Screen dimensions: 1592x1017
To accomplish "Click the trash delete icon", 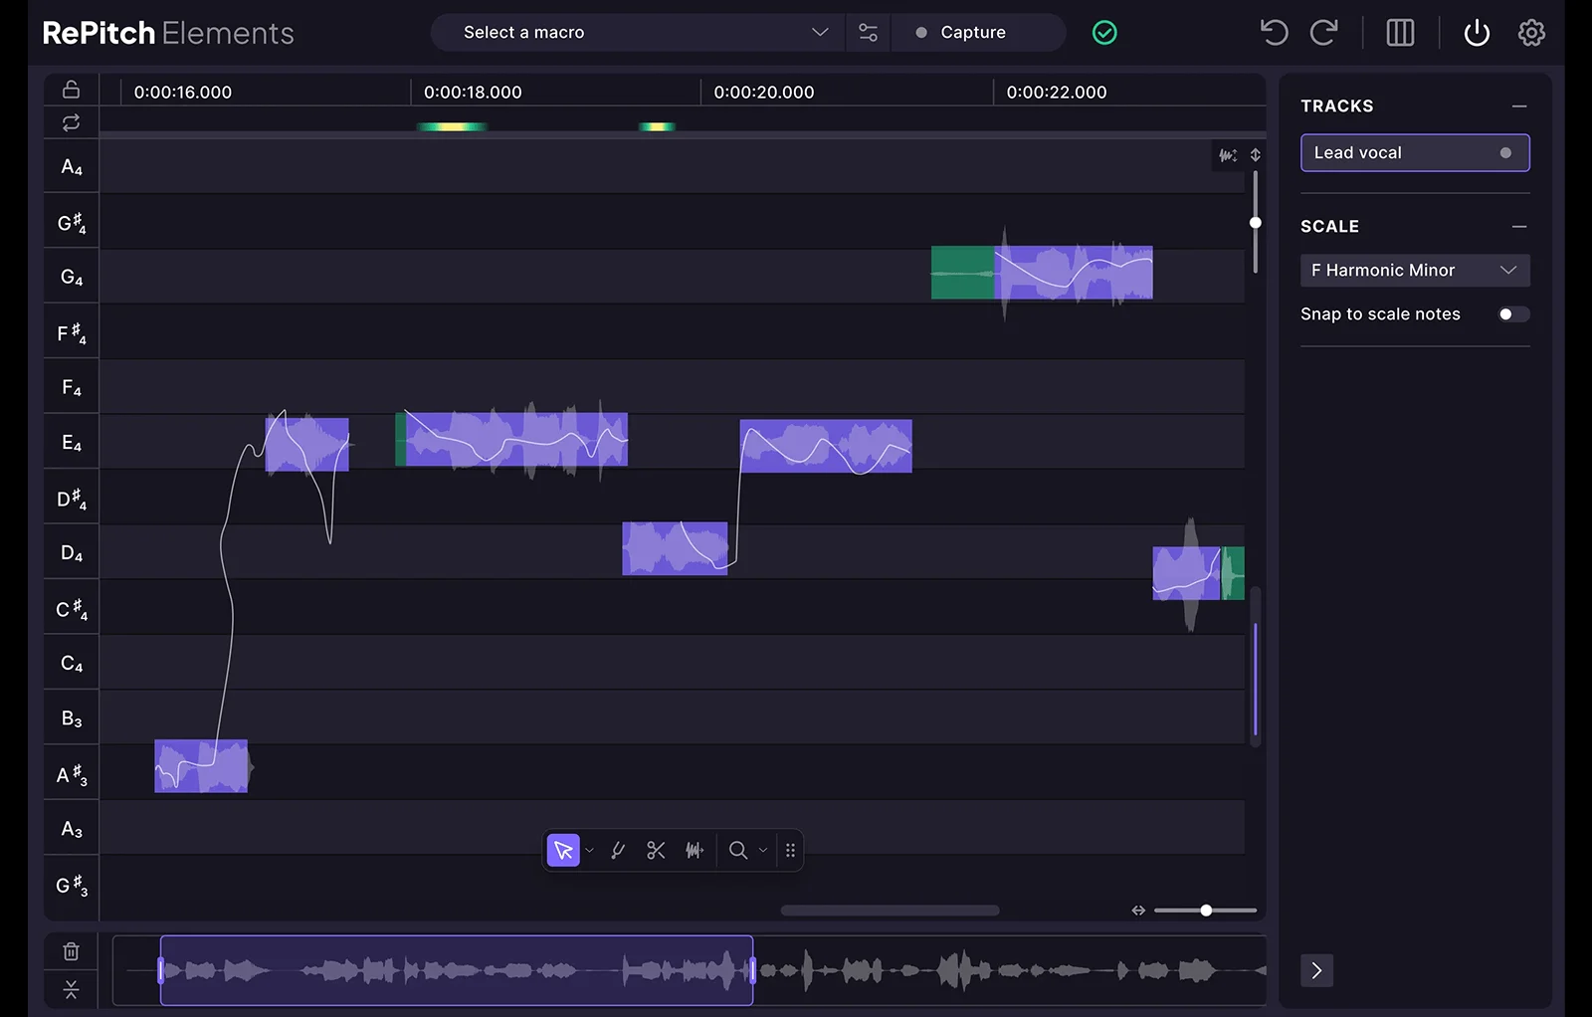I will click(x=71, y=951).
